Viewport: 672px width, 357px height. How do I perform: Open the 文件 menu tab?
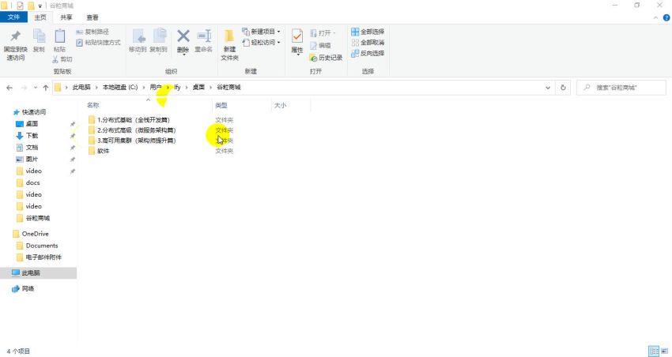click(17, 17)
